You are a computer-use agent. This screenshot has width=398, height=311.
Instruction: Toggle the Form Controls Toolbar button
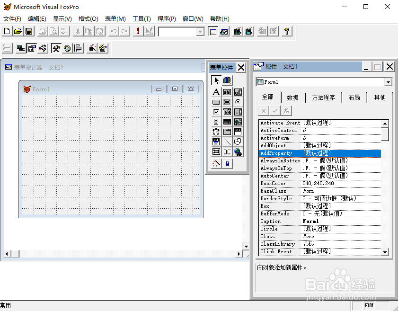[x=56, y=48]
